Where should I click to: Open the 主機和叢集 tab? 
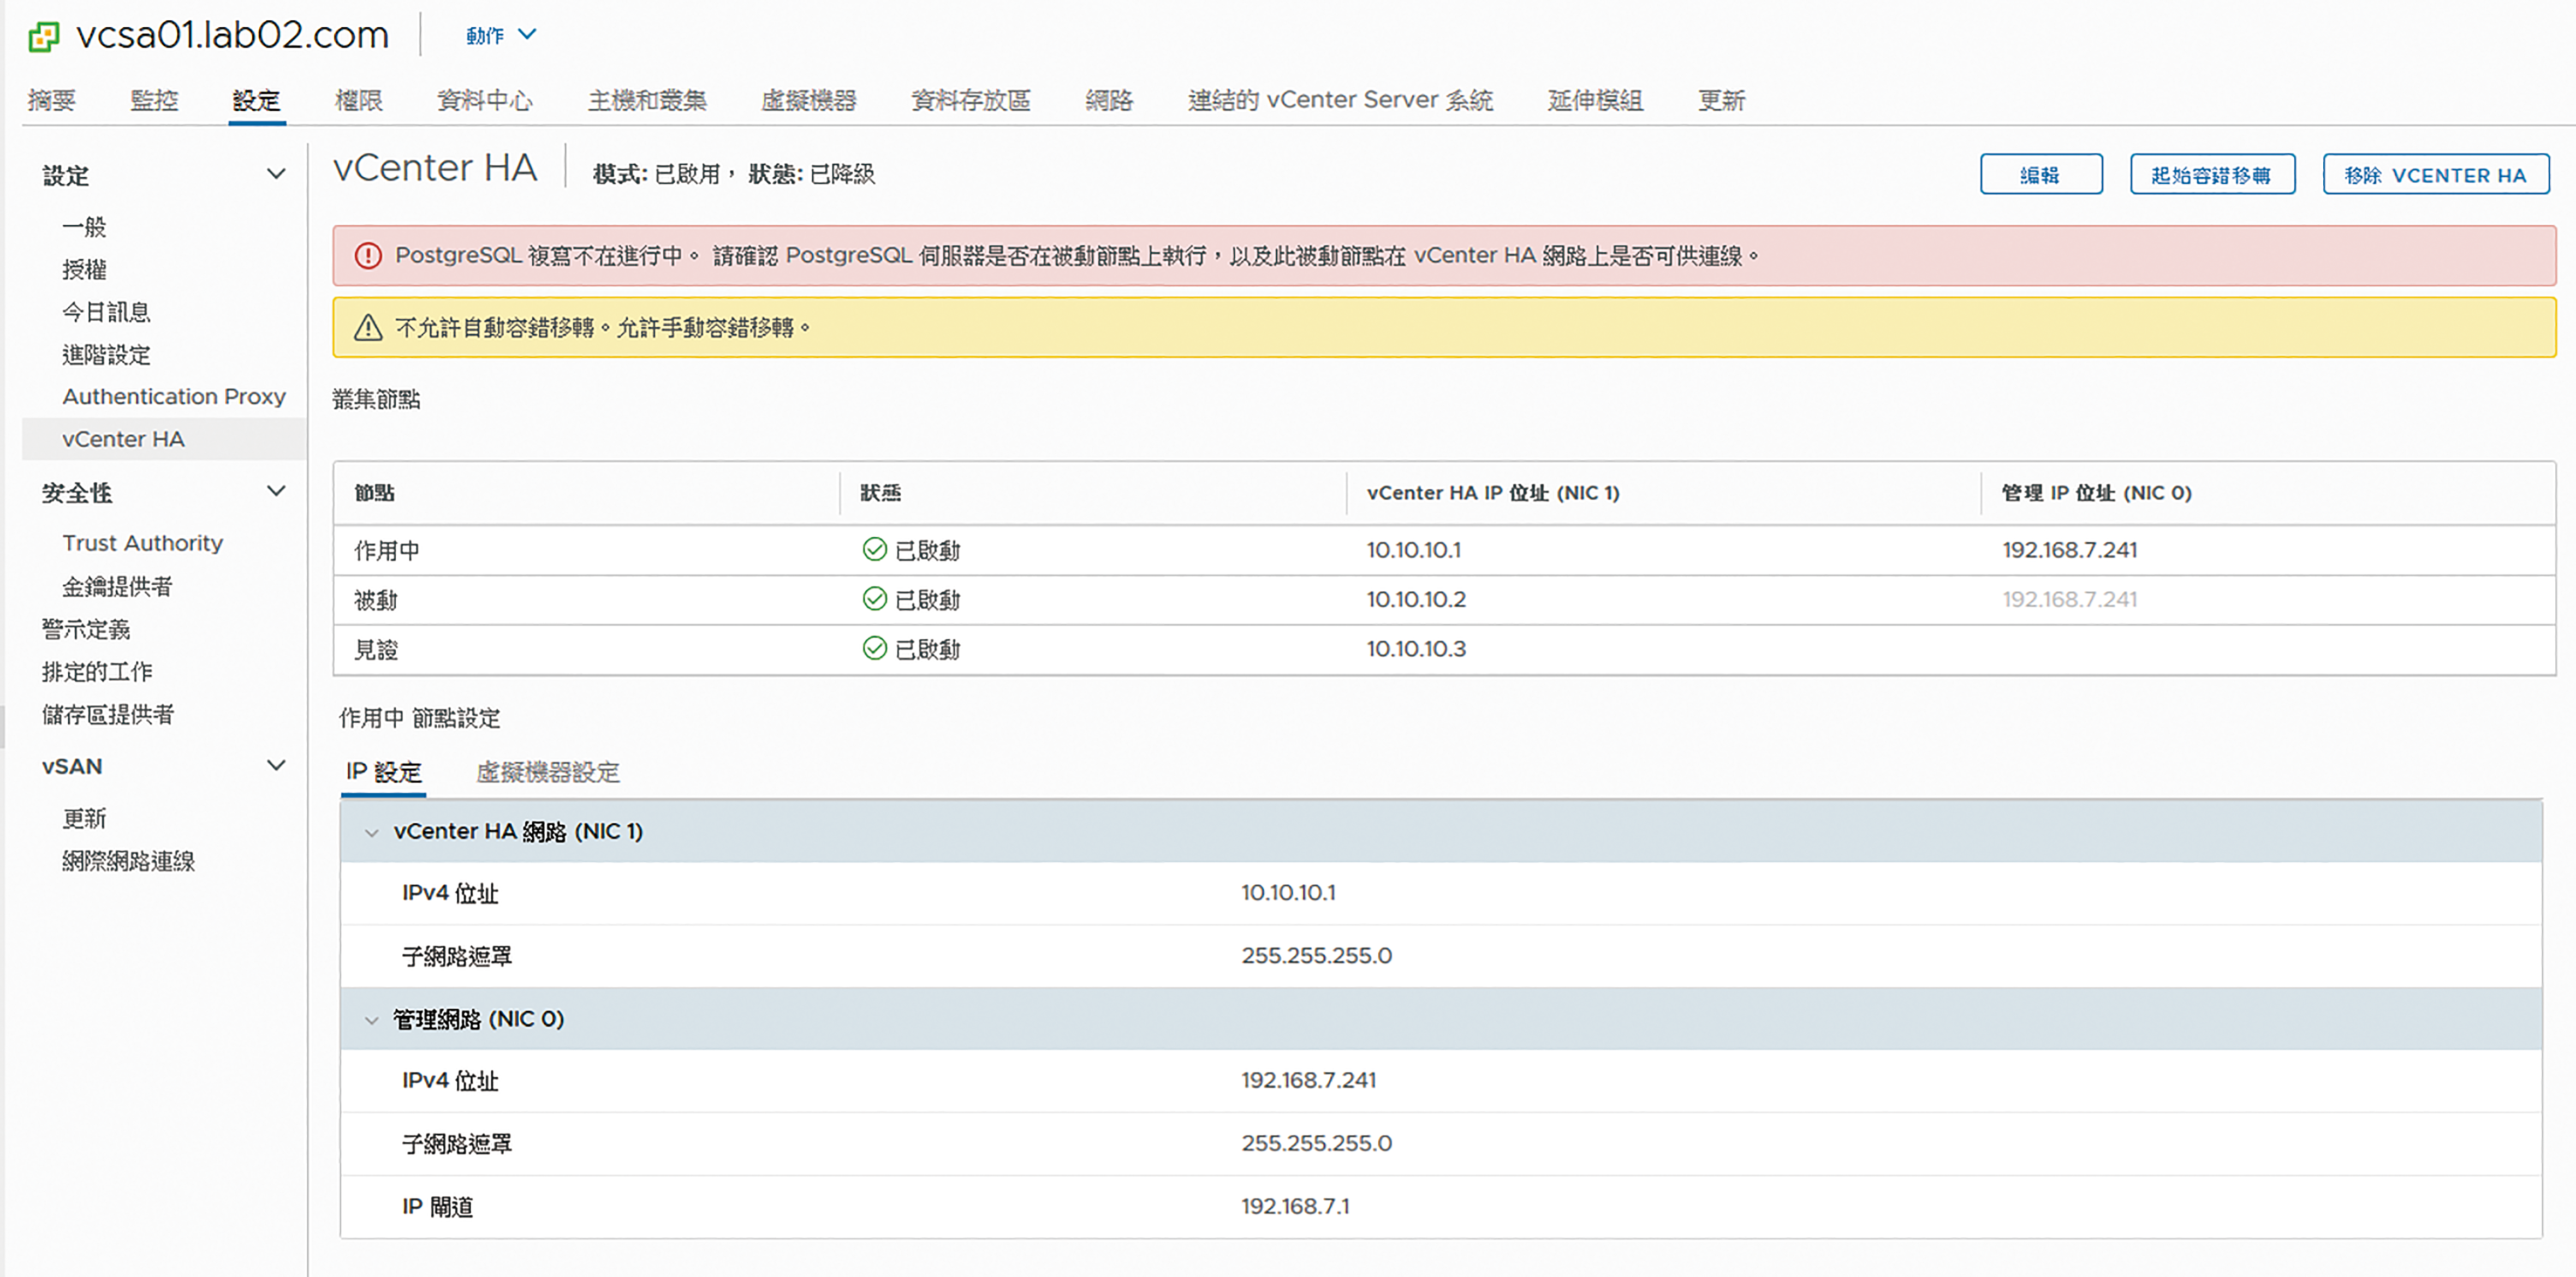[x=647, y=100]
